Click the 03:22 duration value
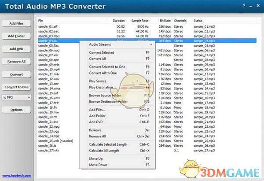Image resolution: width=264 pixels, height=181 pixels. click(x=121, y=31)
